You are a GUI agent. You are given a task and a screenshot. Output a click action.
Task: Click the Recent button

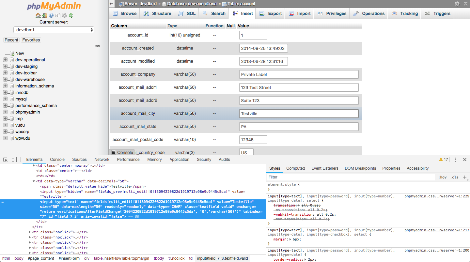tap(11, 40)
